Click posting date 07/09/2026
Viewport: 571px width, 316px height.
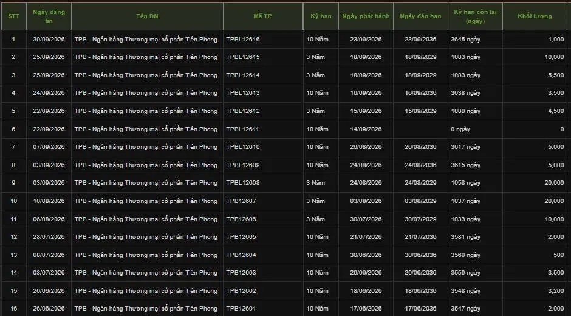coord(49,147)
